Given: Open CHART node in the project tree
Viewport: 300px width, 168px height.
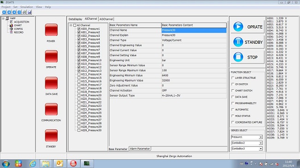Looking at the screenshot, I should 18,25.
